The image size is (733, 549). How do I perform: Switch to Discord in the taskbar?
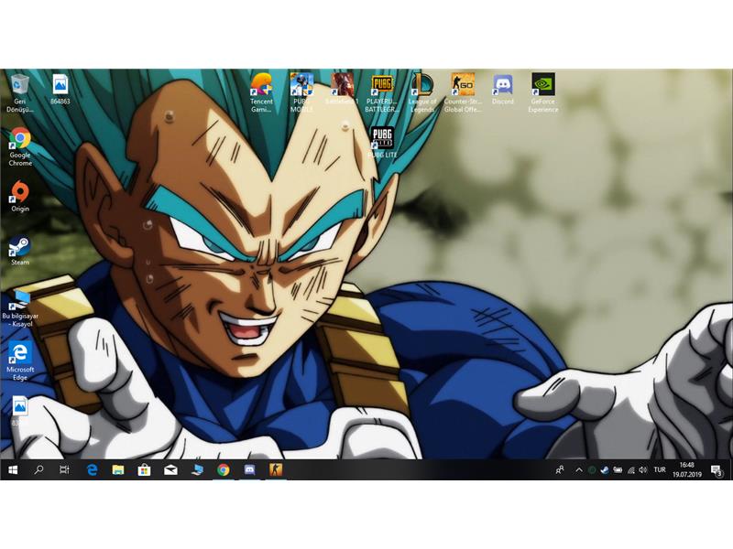click(249, 470)
